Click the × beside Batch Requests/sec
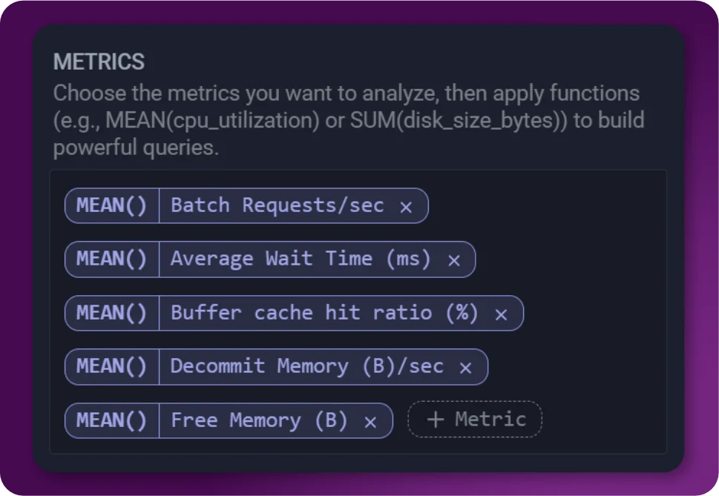Image resolution: width=719 pixels, height=496 pixels. [x=406, y=206]
